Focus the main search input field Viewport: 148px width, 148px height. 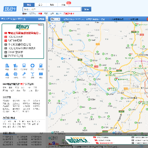click(x=52, y=9)
